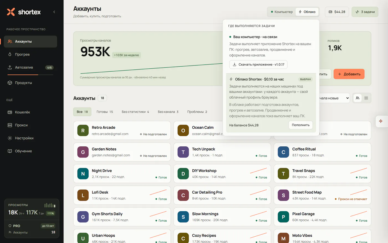Click Скачать приложение v1.0.17
Screen dimensions: 388x243
tap(258, 64)
